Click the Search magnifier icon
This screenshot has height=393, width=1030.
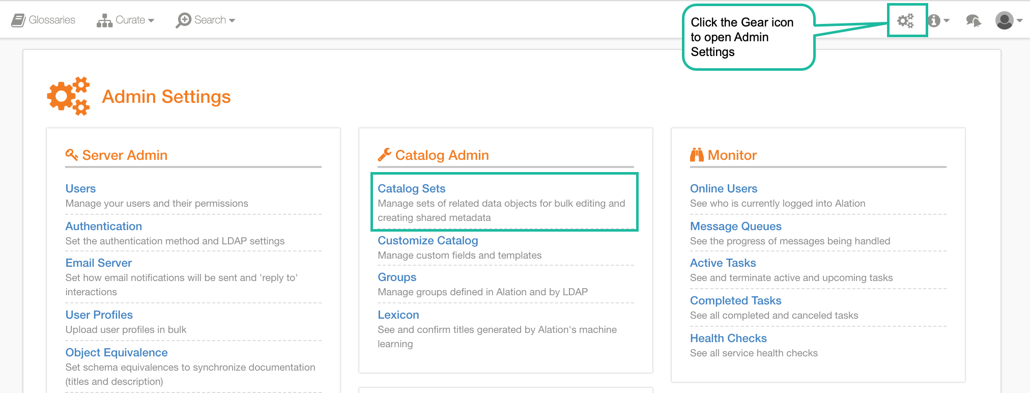[183, 20]
